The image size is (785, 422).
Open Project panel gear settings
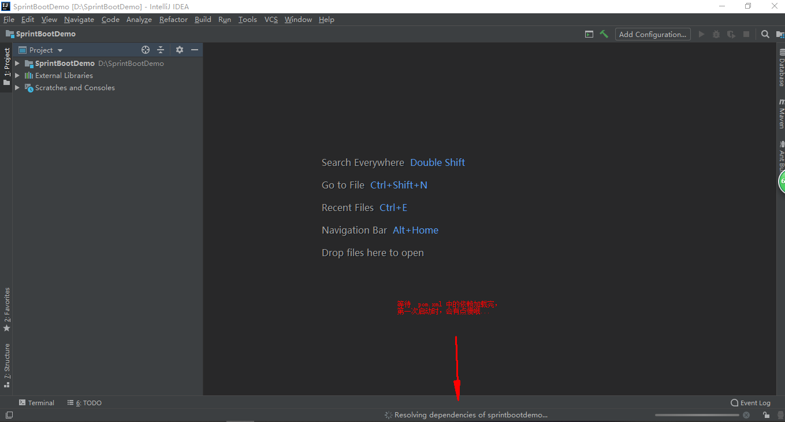(x=180, y=50)
